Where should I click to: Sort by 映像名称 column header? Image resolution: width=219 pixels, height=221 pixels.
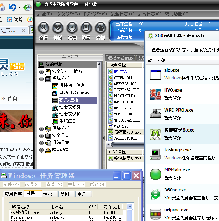click(x=28, y=207)
